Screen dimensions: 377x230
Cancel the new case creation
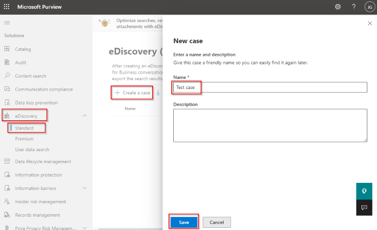point(216,223)
